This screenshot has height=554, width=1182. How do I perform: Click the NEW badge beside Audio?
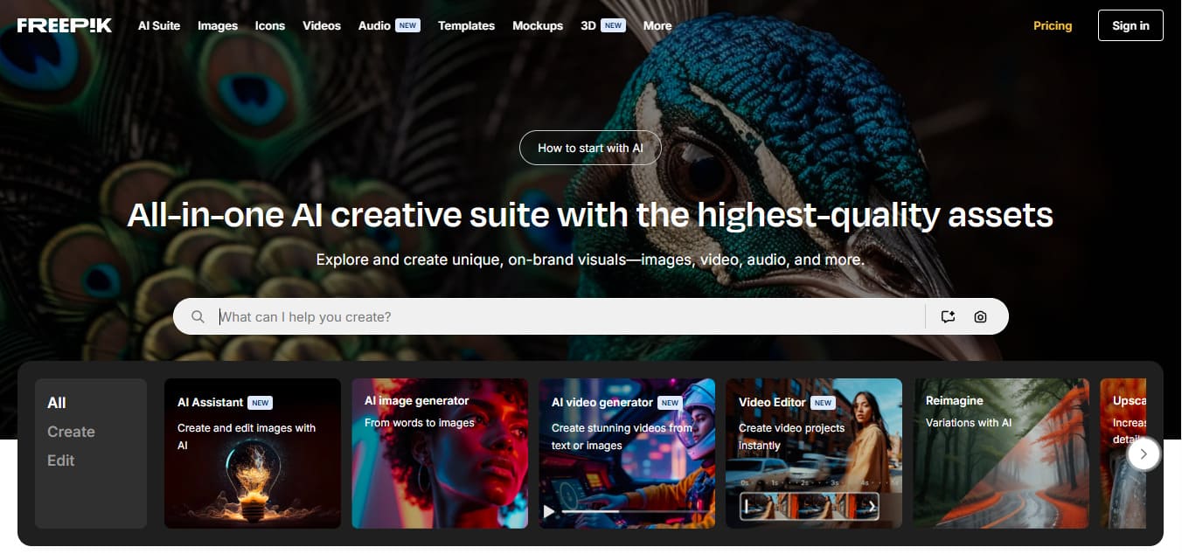[407, 25]
